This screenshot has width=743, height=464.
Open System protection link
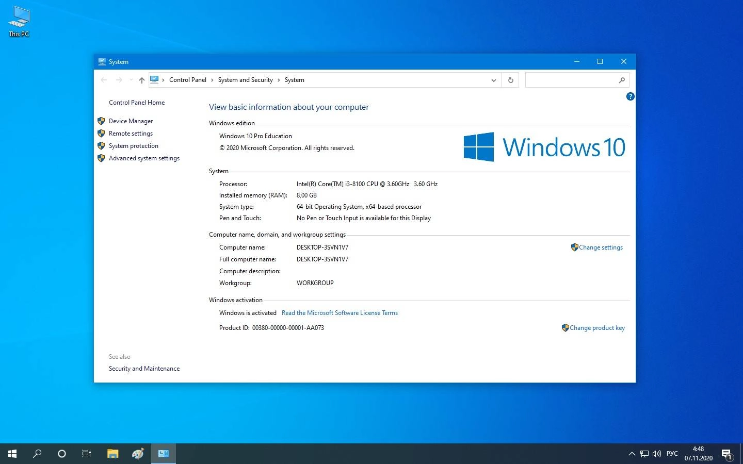pos(134,146)
